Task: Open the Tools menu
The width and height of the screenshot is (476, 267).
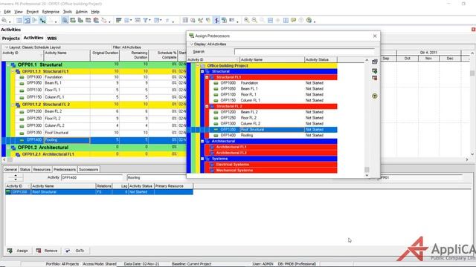Action: 68,12
